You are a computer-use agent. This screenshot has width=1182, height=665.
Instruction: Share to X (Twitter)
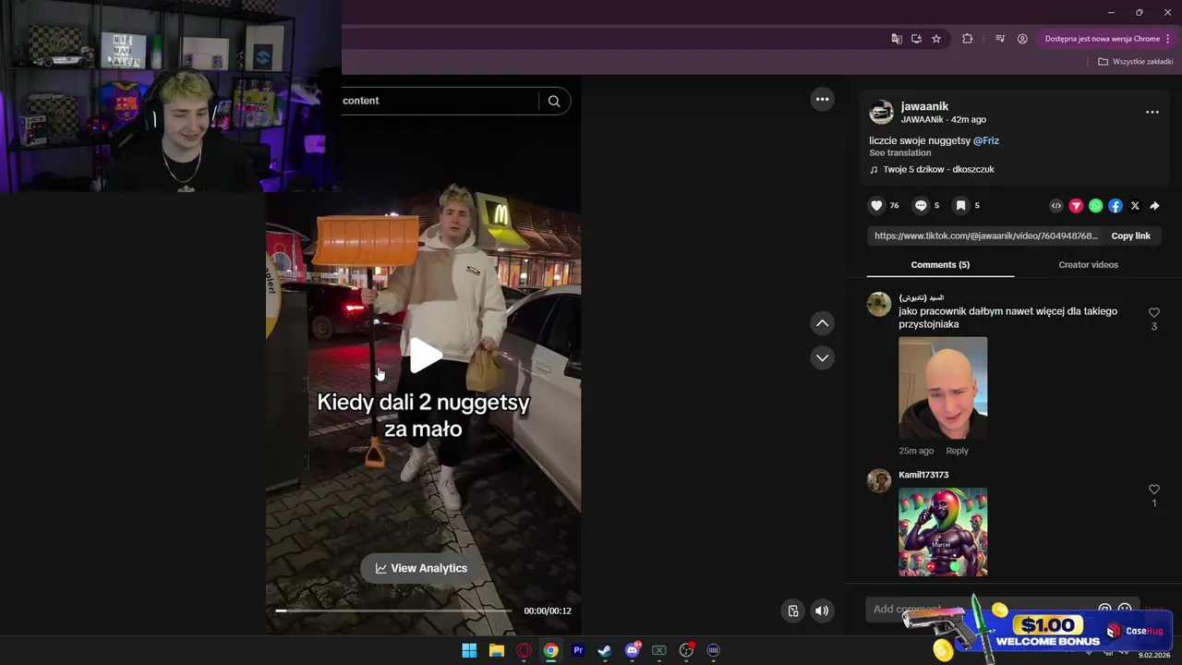coord(1135,206)
